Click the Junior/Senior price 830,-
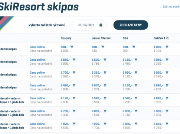 pos(95,47)
